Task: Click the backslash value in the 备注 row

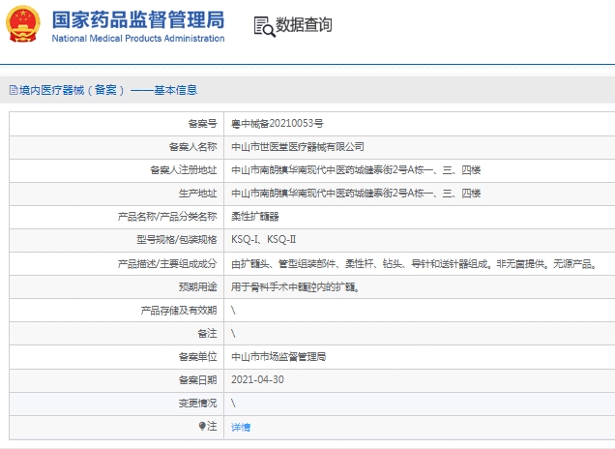Action: pyautogui.click(x=233, y=333)
